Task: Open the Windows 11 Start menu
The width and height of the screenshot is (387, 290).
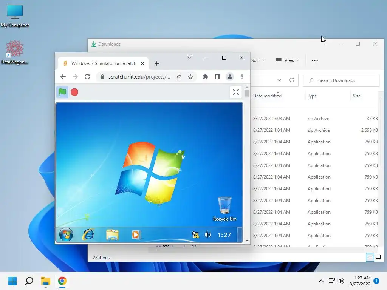Action: (12, 281)
